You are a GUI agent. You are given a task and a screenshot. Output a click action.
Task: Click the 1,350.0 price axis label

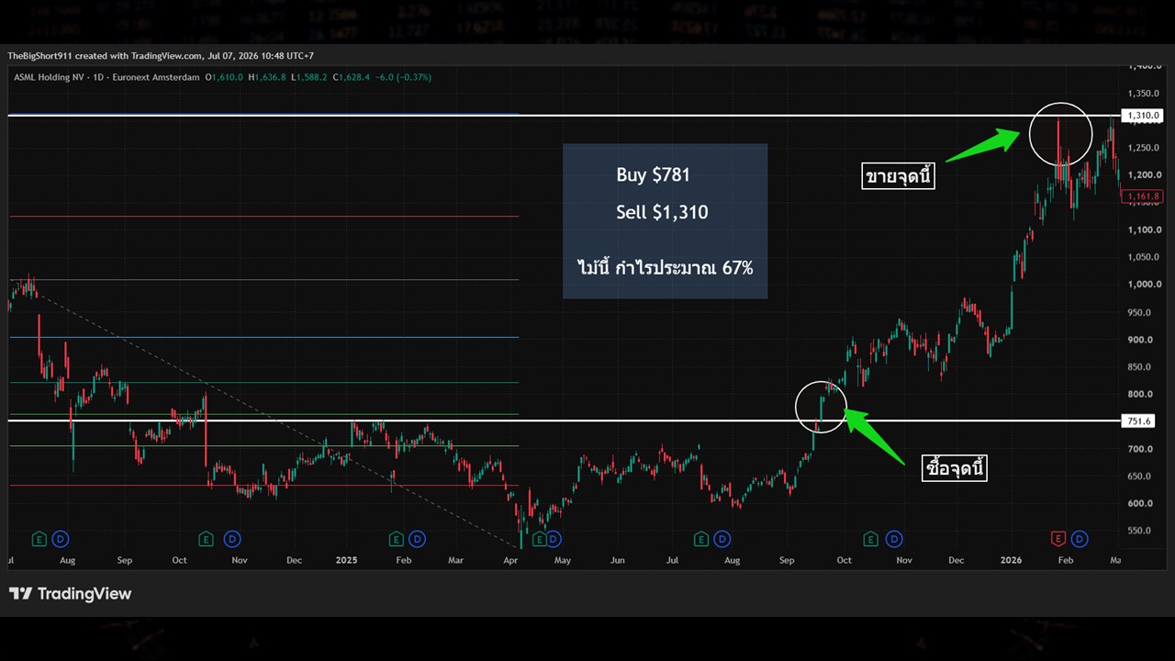(x=1144, y=93)
